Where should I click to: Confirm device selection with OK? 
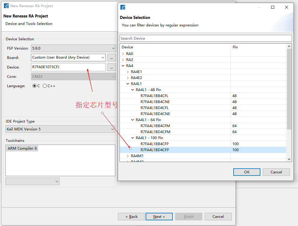point(247,172)
